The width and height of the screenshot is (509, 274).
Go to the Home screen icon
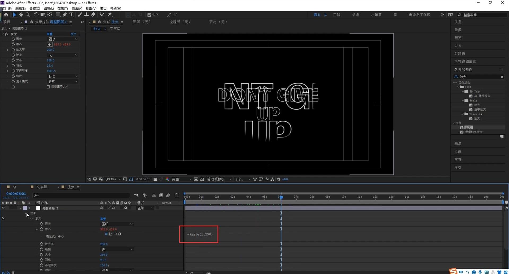6,15
